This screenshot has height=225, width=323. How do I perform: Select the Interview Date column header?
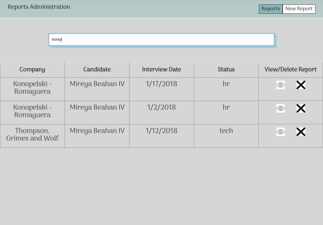point(161,69)
